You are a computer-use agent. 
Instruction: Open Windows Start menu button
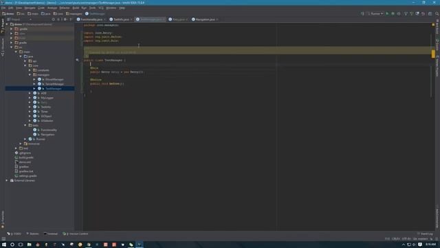tap(4, 245)
